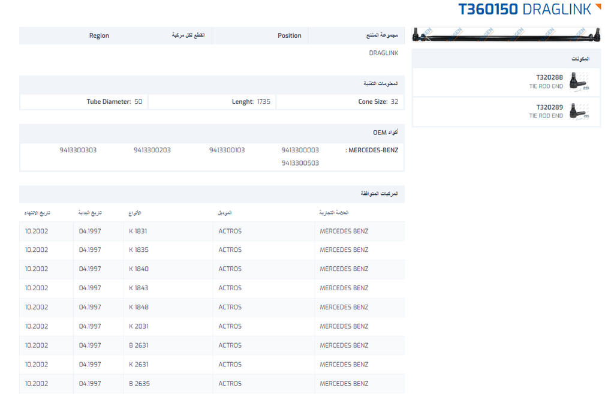
Task: Click the Cone Size: 32 cell
Action: coord(340,102)
